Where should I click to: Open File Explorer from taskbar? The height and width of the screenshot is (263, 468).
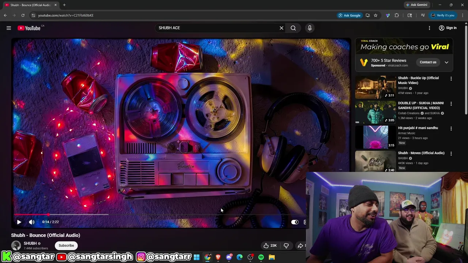click(x=272, y=258)
